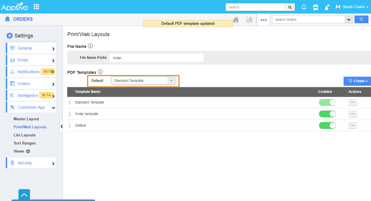Open Actions button for Order template
Viewport: 371px width, 201px height.
(353, 114)
